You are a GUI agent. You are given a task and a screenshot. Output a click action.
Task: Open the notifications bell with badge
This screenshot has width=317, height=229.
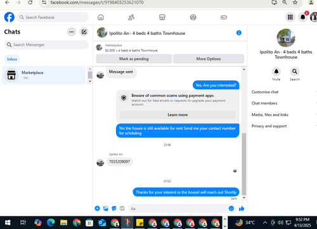pos(303,17)
